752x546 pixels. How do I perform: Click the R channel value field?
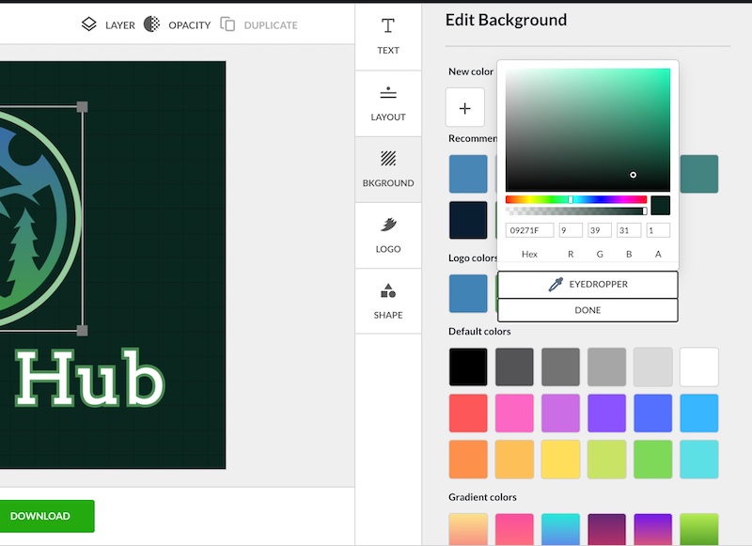pos(571,230)
